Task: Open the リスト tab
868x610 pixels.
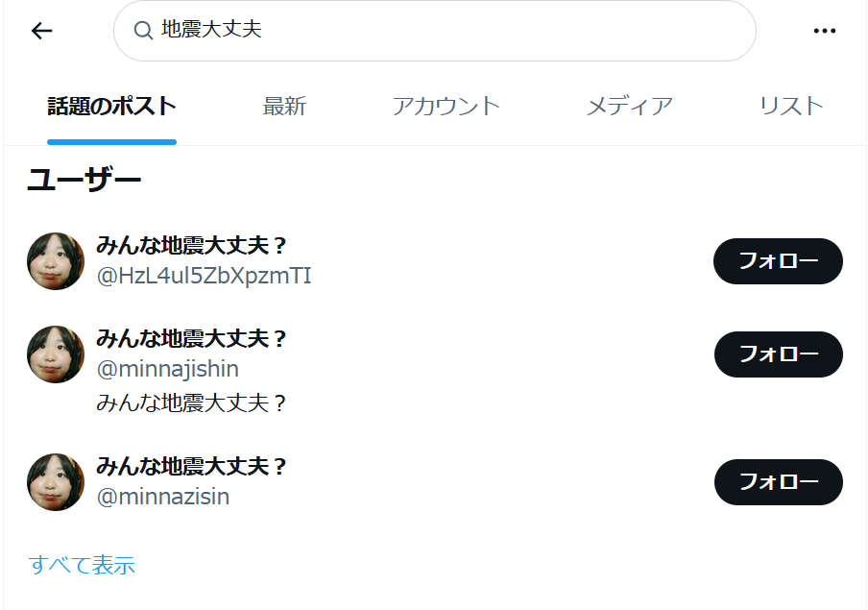Action: 790,106
